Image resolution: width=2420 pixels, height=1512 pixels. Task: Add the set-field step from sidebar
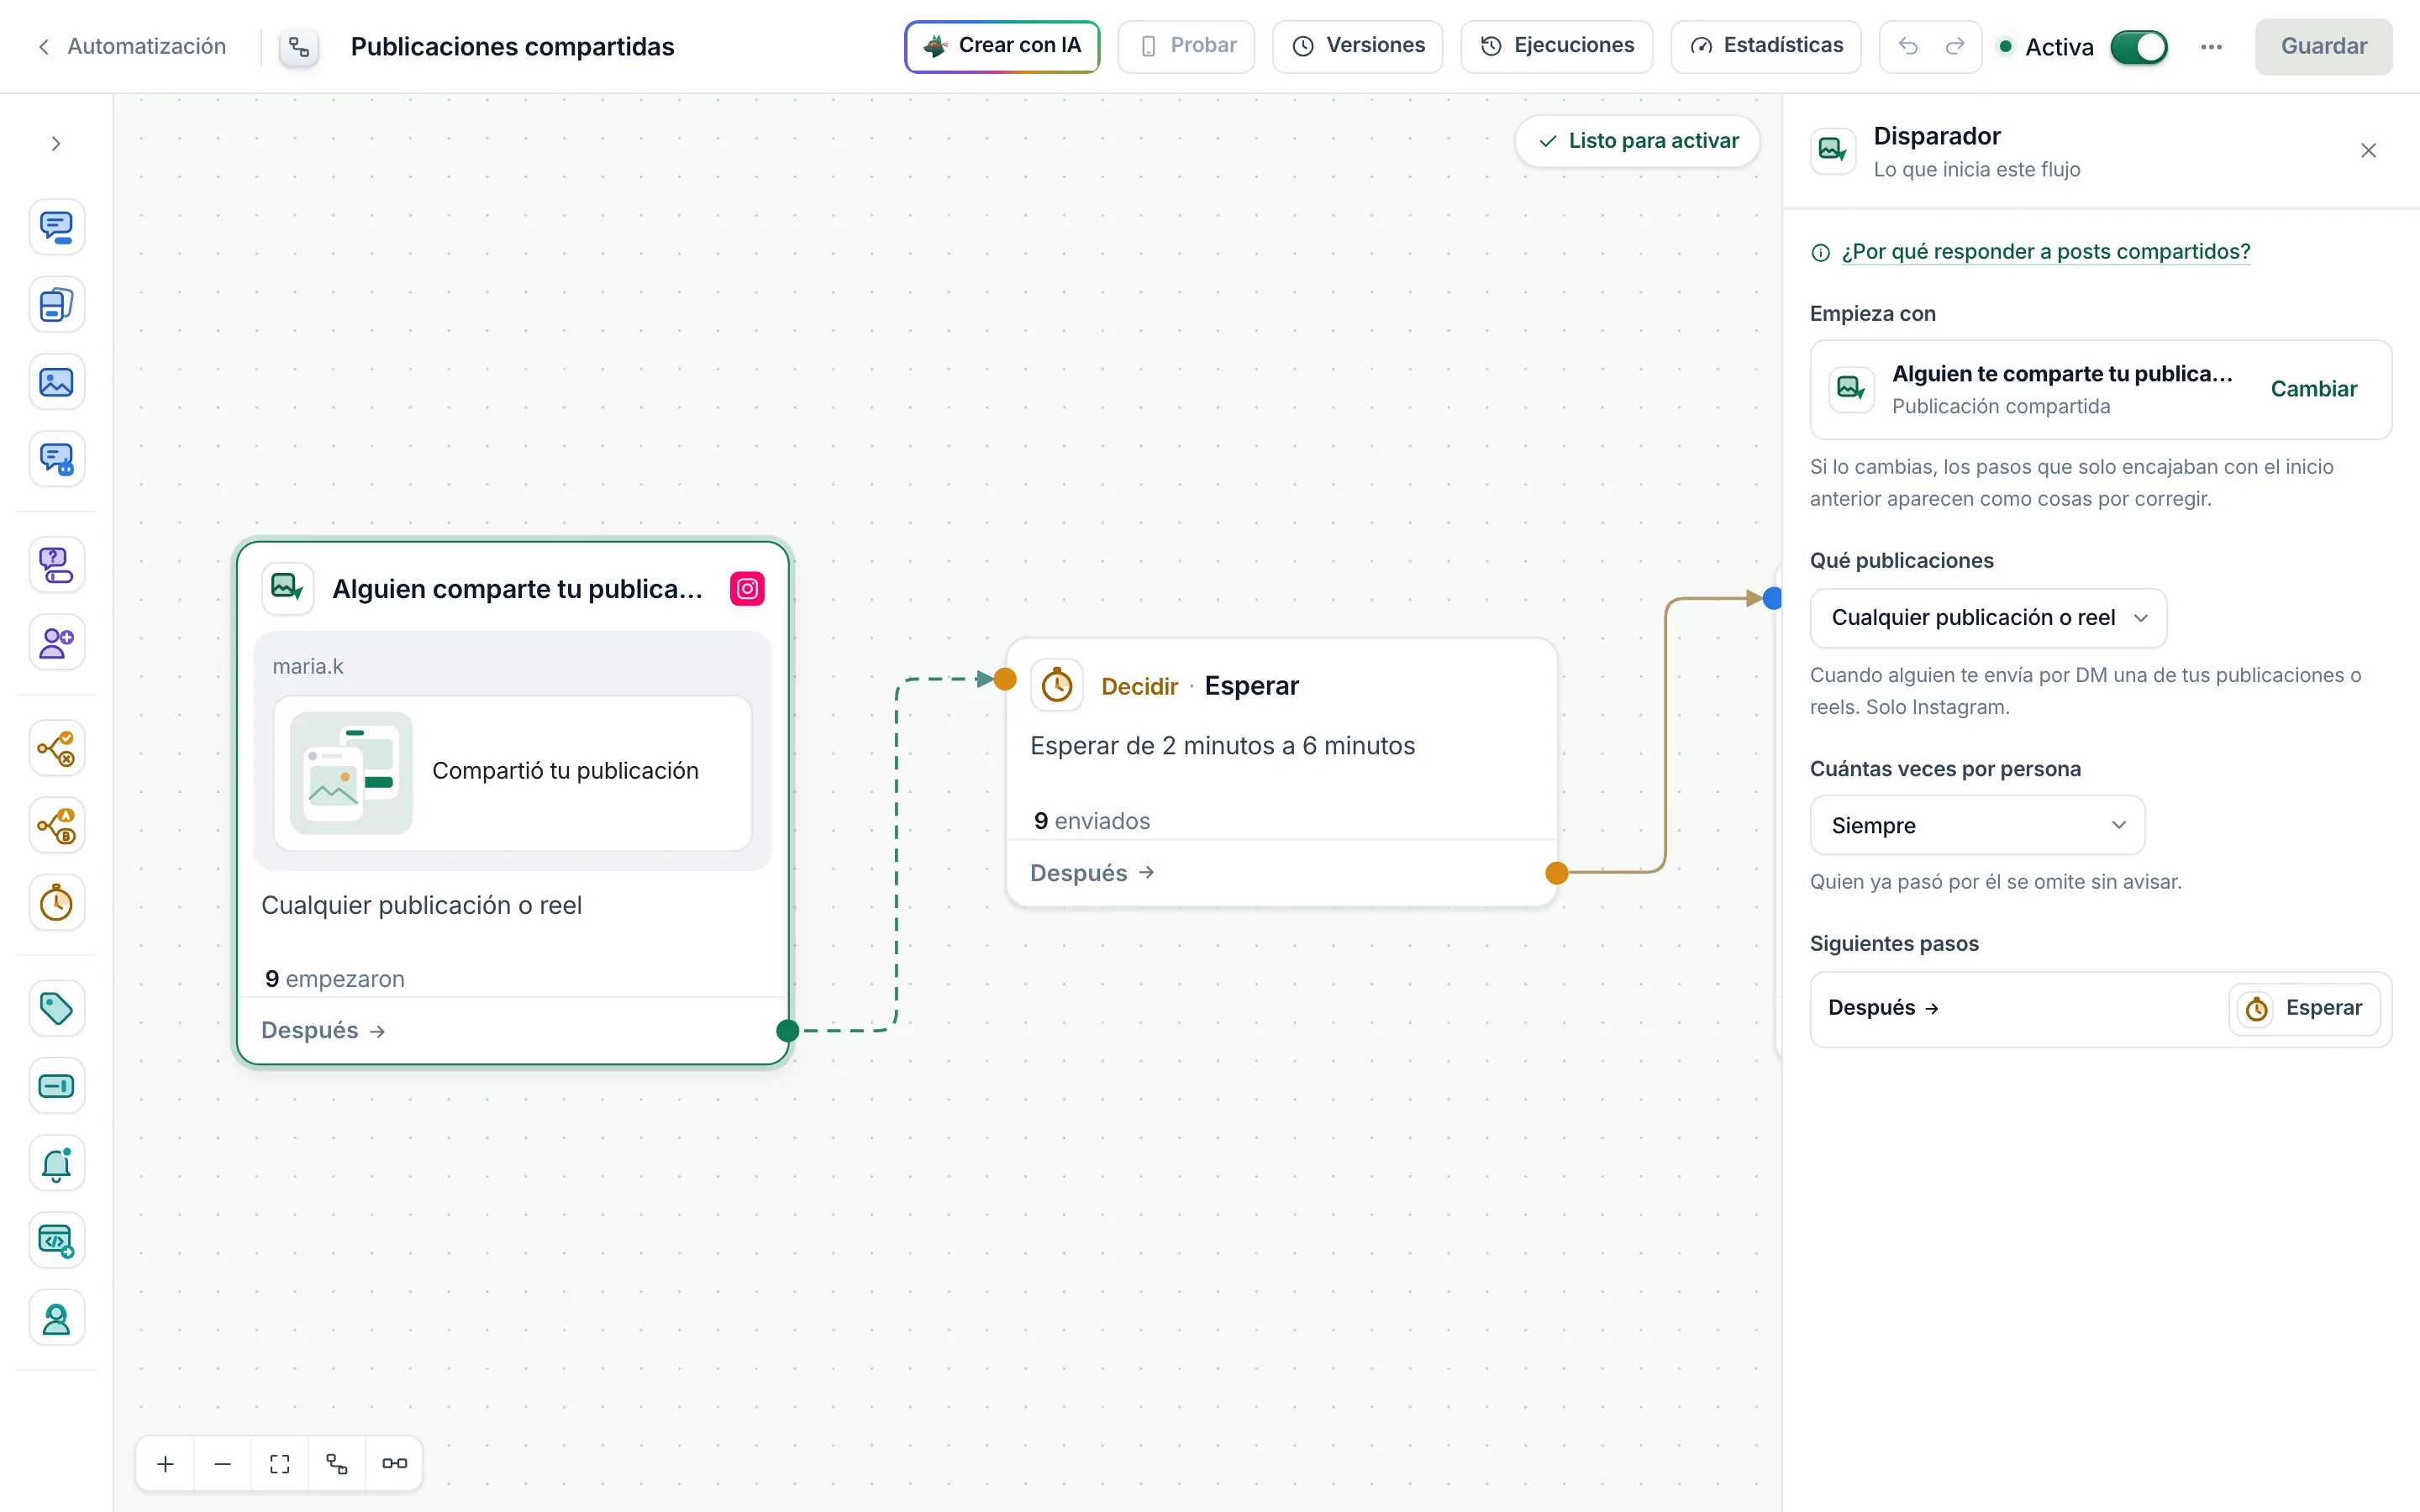pos(56,1086)
